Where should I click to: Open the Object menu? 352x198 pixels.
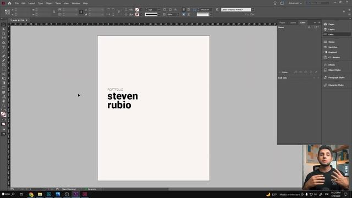point(49,3)
